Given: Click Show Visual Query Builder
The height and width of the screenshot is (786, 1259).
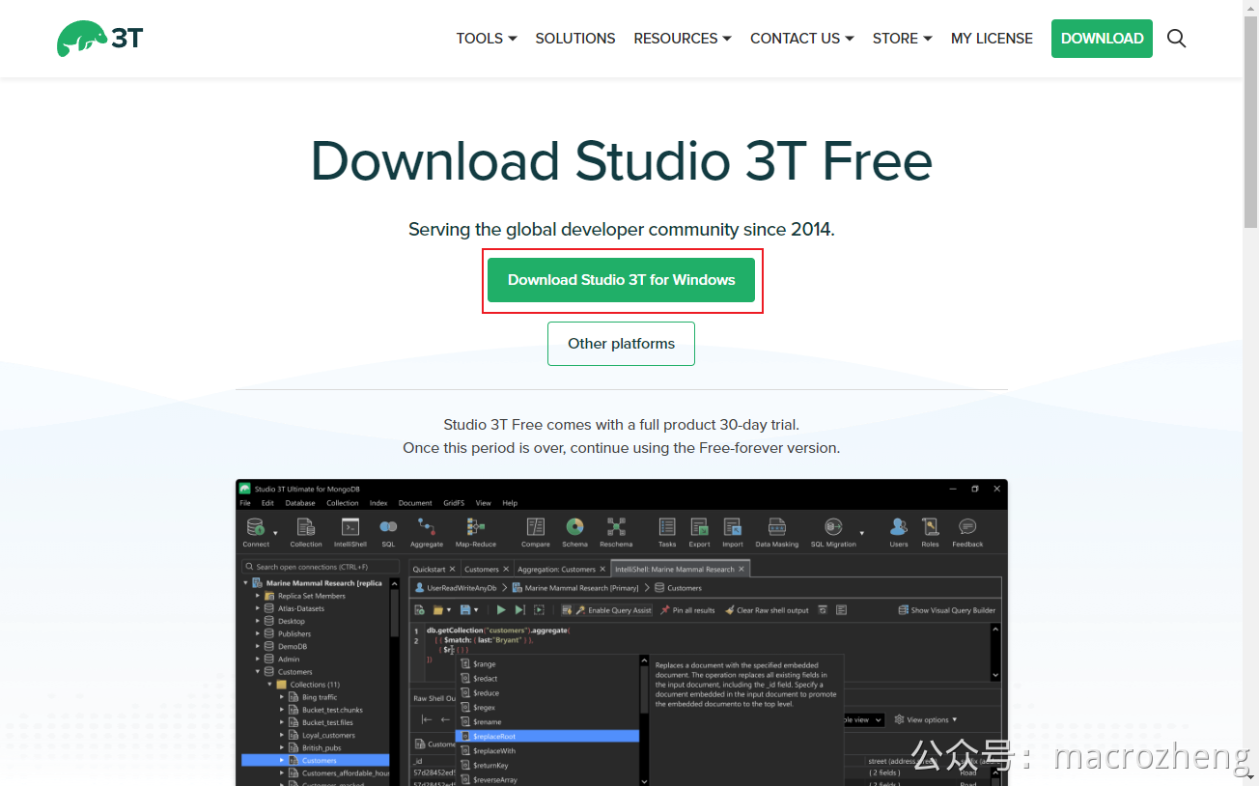Looking at the screenshot, I should pyautogui.click(x=947, y=610).
